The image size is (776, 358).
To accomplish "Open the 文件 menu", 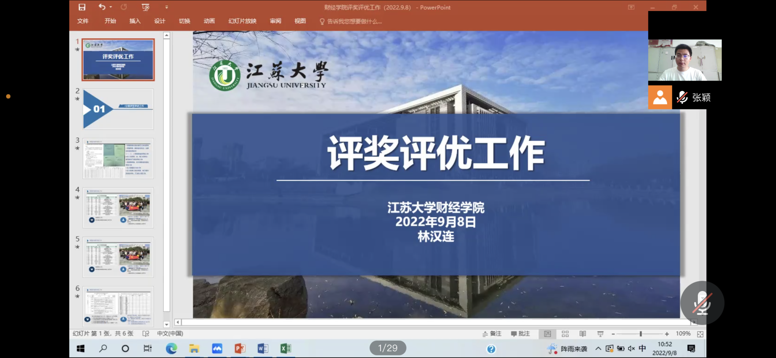I will (x=83, y=21).
